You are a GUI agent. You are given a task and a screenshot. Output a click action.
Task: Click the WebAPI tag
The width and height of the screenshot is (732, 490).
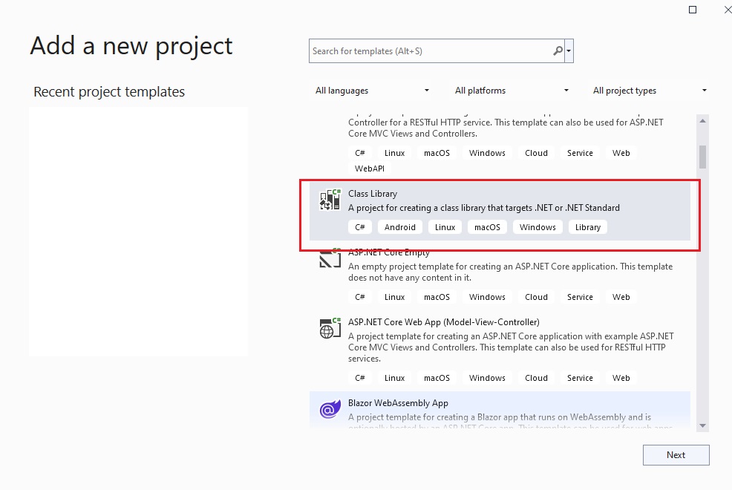pyautogui.click(x=370, y=169)
